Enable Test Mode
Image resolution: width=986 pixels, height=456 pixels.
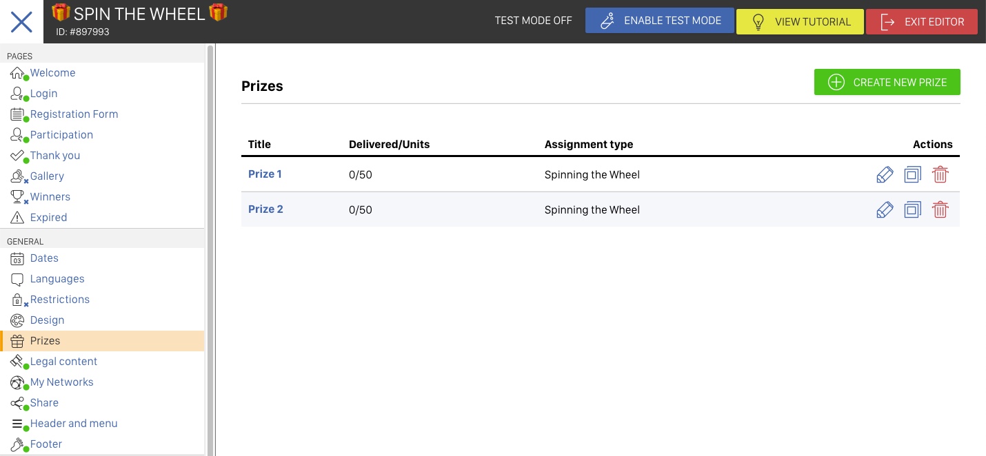[x=659, y=21]
